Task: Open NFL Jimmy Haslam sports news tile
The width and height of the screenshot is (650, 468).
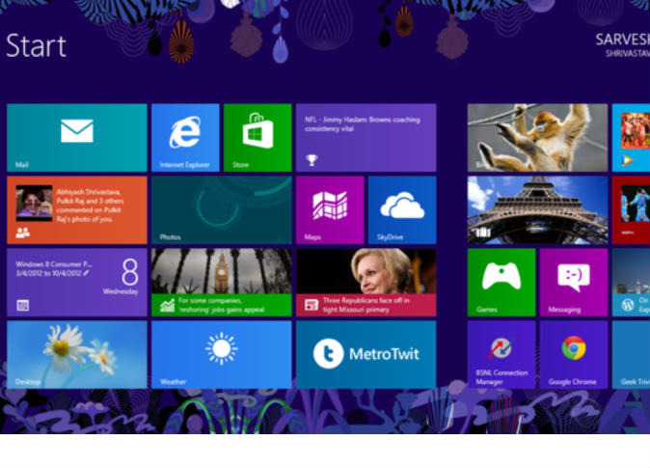Action: point(366,137)
